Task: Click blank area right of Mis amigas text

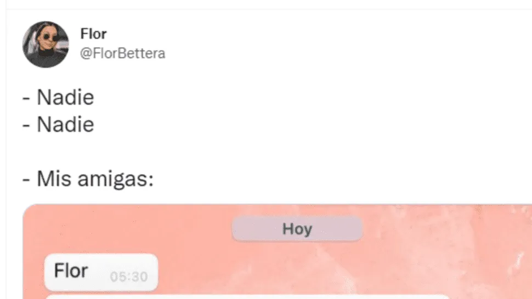Action: (x=339, y=179)
